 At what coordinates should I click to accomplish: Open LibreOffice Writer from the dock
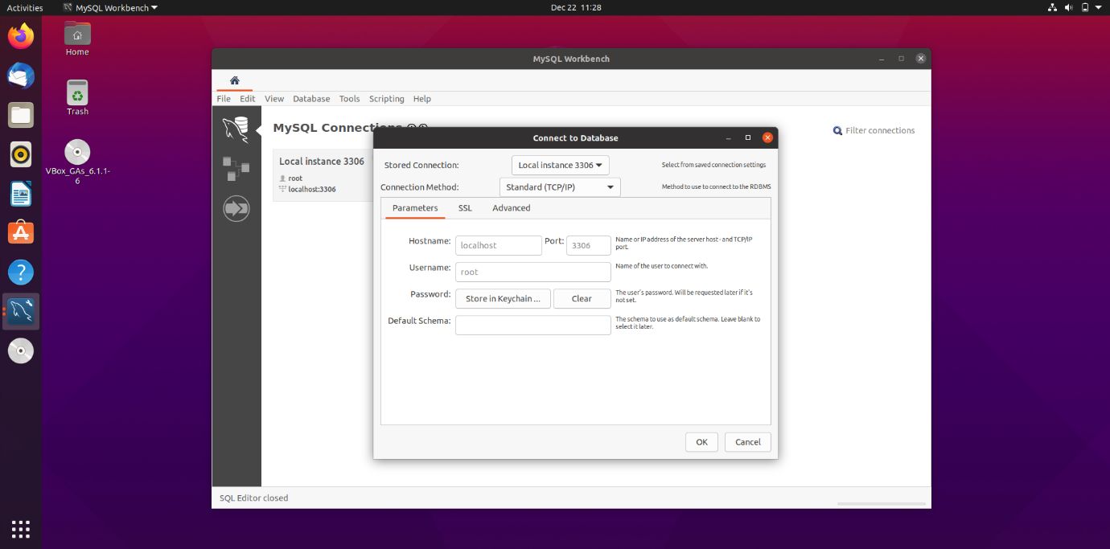pyautogui.click(x=21, y=194)
